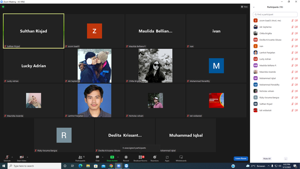Click Participants (15) panel title
The image size is (300, 169).
[275, 7]
